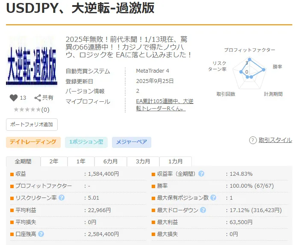The width and height of the screenshot is (297, 245).
Task: Open the EA累計105連勝中 profile link
Action: (x=165, y=105)
